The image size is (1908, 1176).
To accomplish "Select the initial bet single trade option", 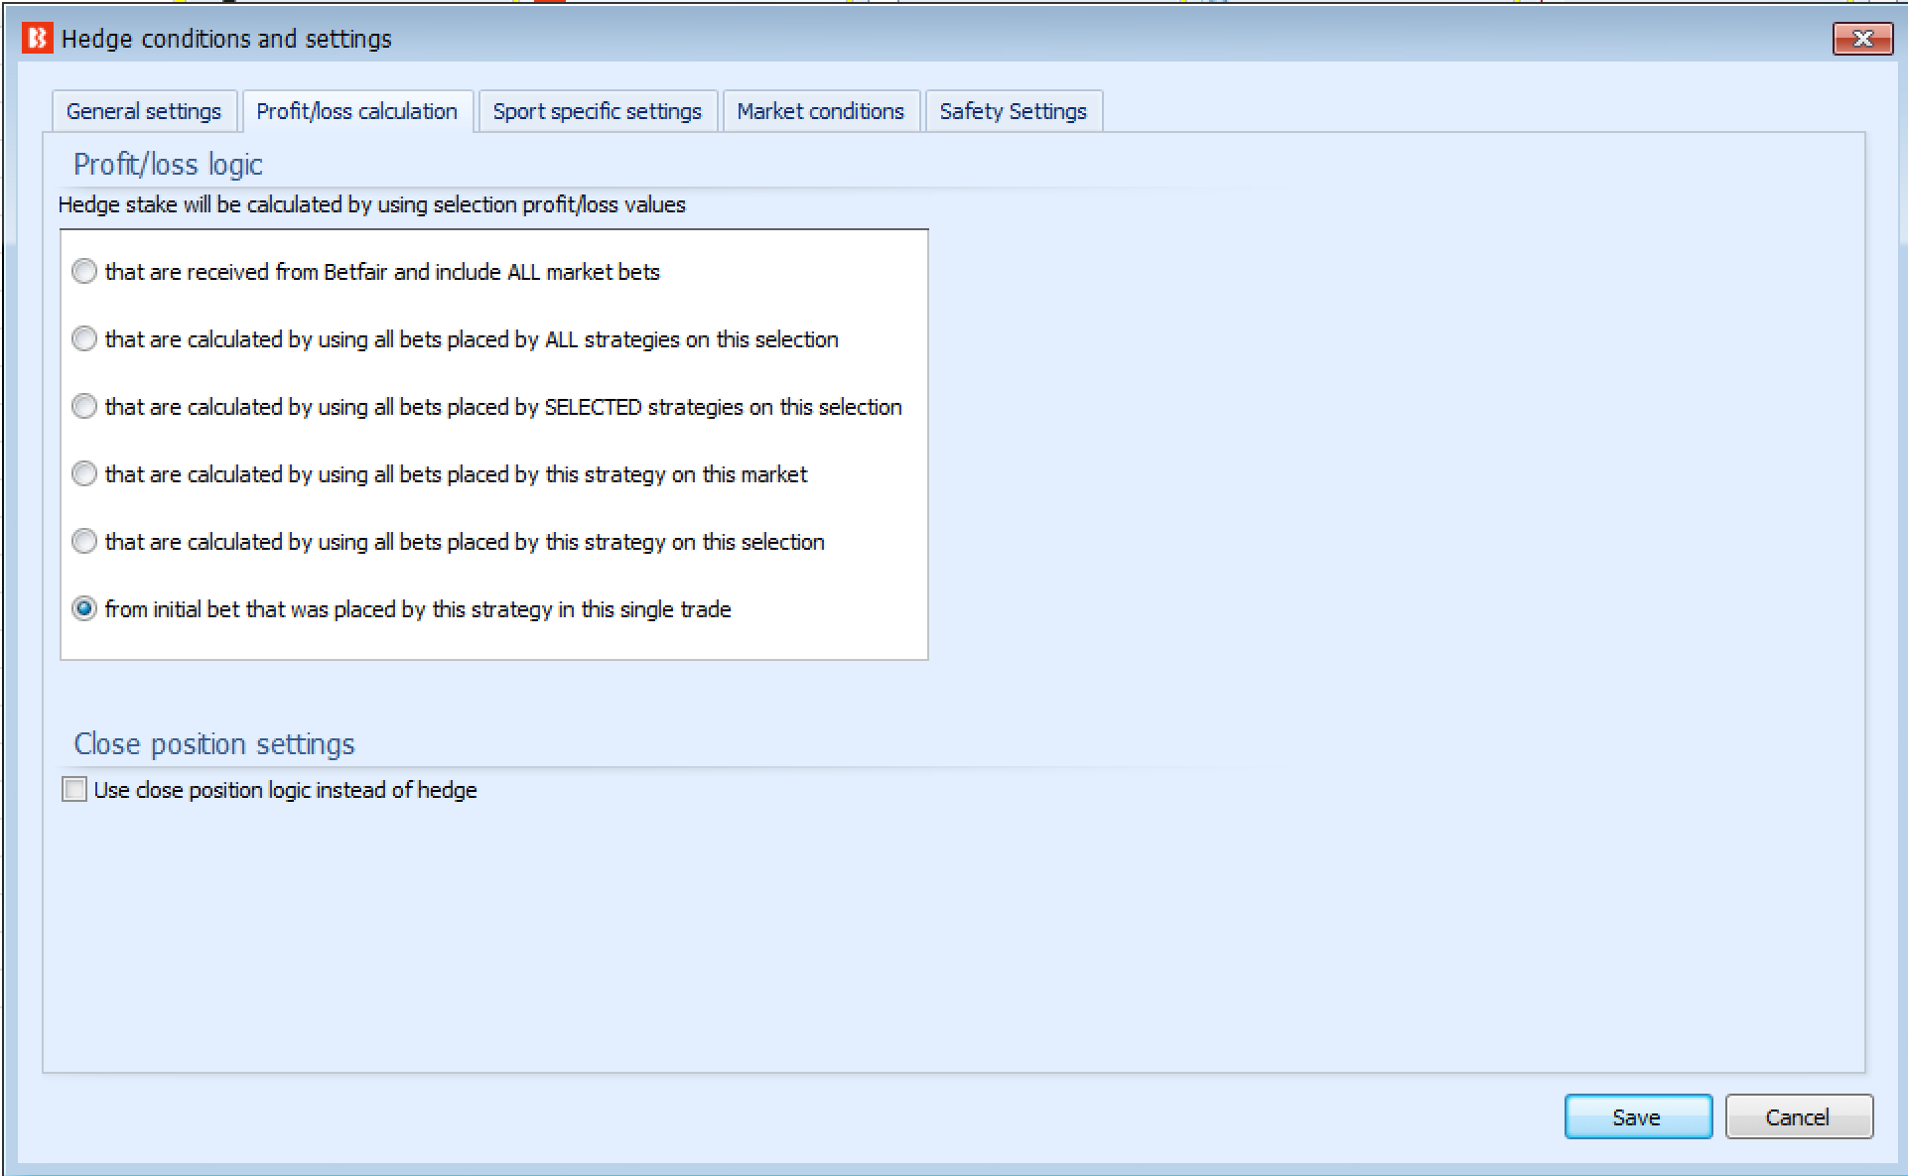I will click(84, 609).
